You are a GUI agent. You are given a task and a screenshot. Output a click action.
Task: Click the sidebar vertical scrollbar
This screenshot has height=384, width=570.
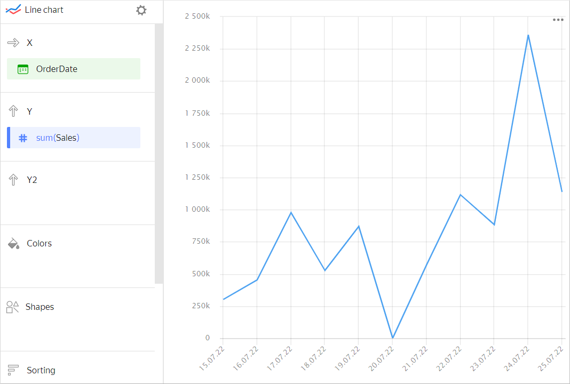coord(159,154)
